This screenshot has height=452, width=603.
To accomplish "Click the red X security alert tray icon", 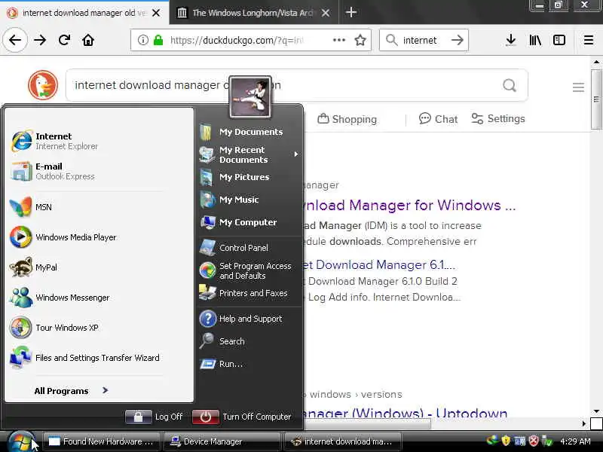I will point(534,441).
